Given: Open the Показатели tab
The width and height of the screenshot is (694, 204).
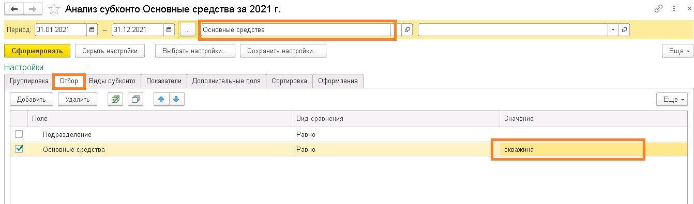Looking at the screenshot, I should click(x=163, y=81).
